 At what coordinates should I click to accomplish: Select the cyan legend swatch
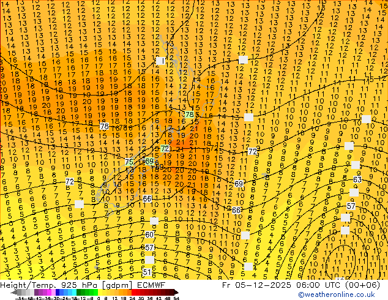74,293
